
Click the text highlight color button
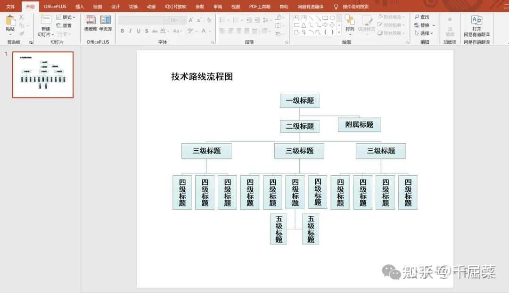pyautogui.click(x=190, y=31)
